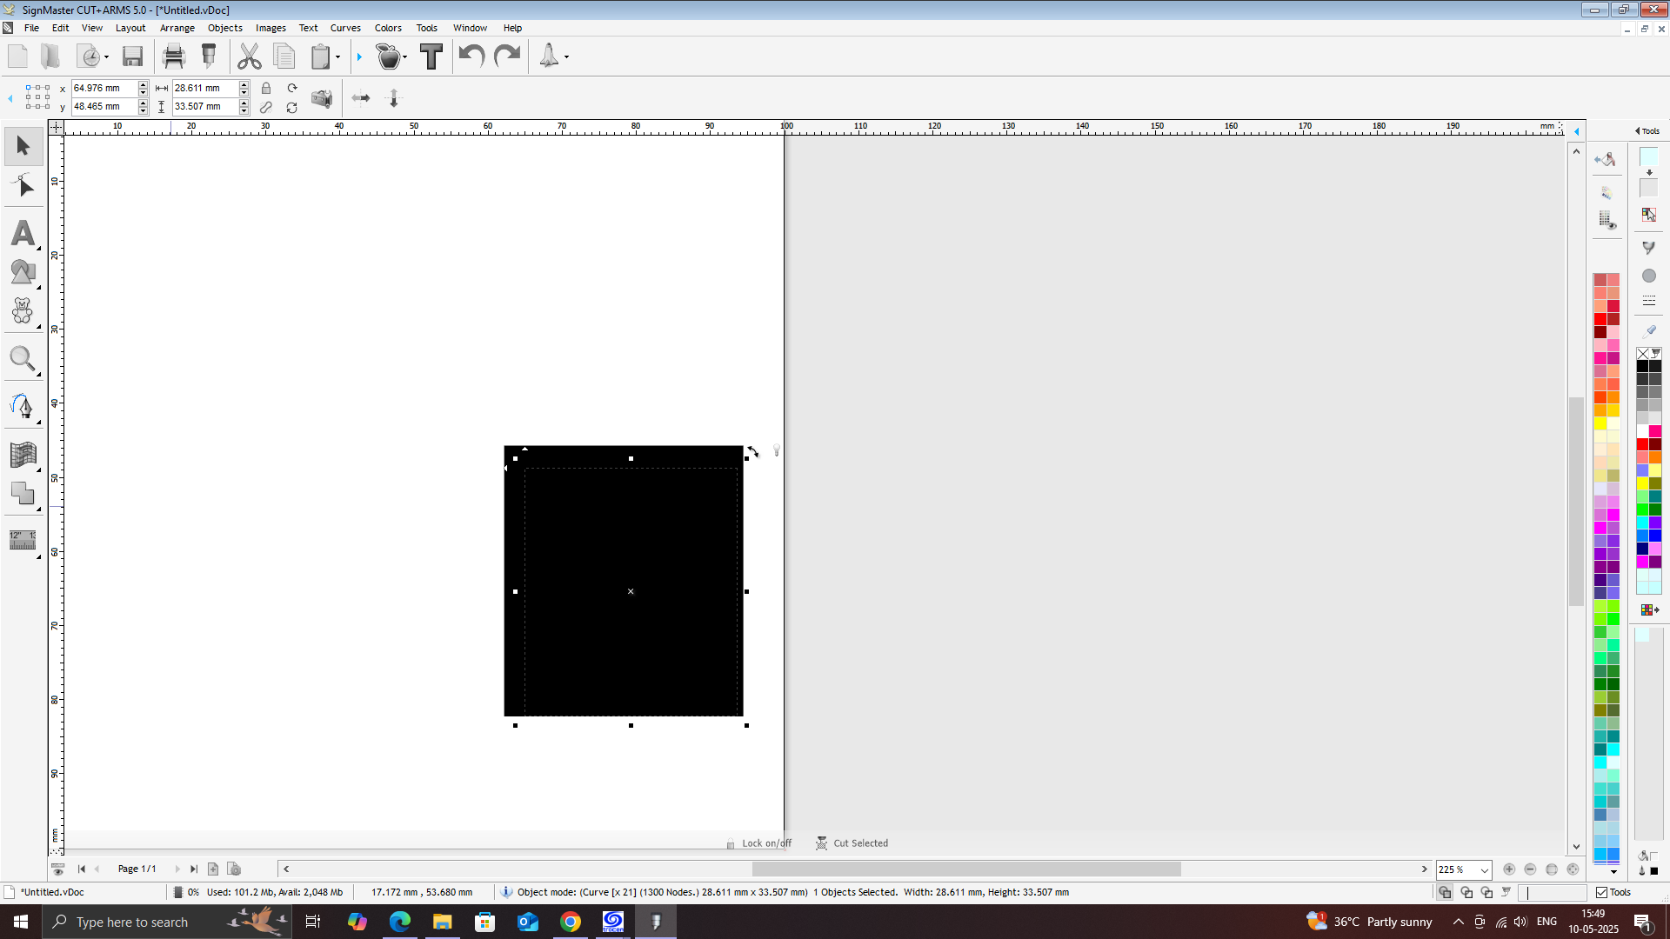Expand the paste options dropdown arrow
This screenshot has width=1670, height=939.
(x=337, y=57)
